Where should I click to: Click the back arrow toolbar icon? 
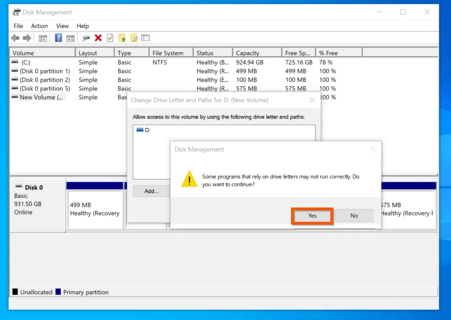15,38
